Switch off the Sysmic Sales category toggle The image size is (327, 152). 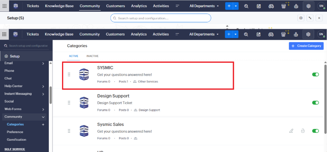coord(315,131)
